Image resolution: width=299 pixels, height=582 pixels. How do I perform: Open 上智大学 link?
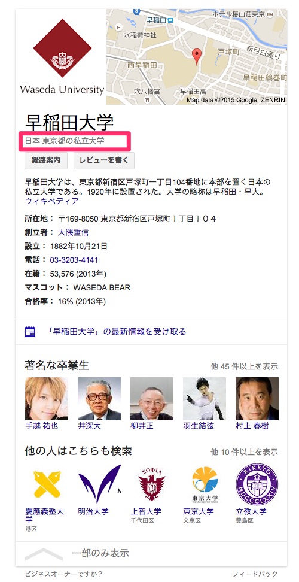pyautogui.click(x=146, y=511)
